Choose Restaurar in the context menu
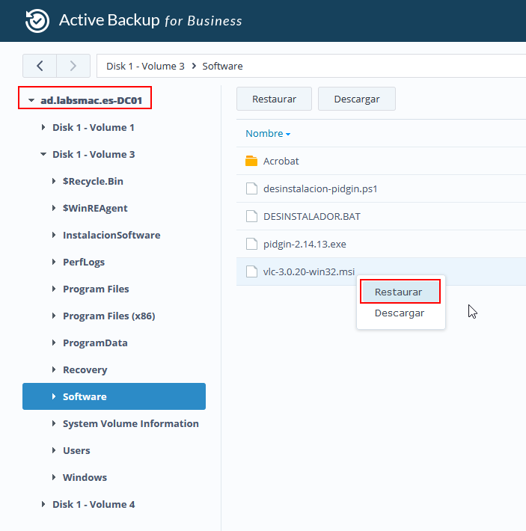This screenshot has width=526, height=531. 399,292
